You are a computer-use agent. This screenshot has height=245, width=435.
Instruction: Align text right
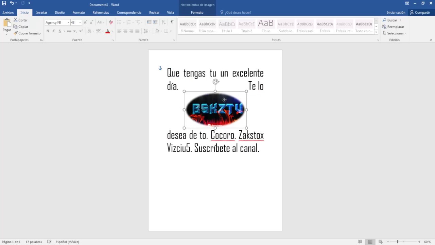131,31
